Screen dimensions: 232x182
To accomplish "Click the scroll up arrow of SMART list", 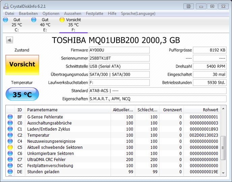I will coord(223,109).
